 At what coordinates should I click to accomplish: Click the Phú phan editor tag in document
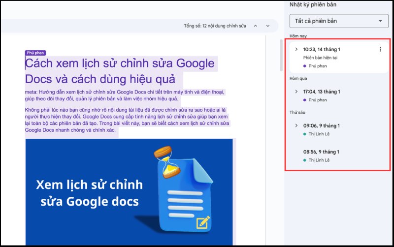point(35,53)
